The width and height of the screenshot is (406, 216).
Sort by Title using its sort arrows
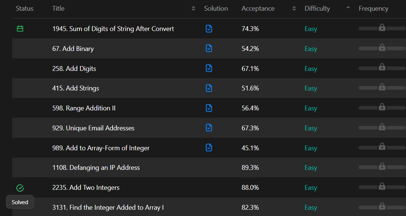[x=194, y=8]
